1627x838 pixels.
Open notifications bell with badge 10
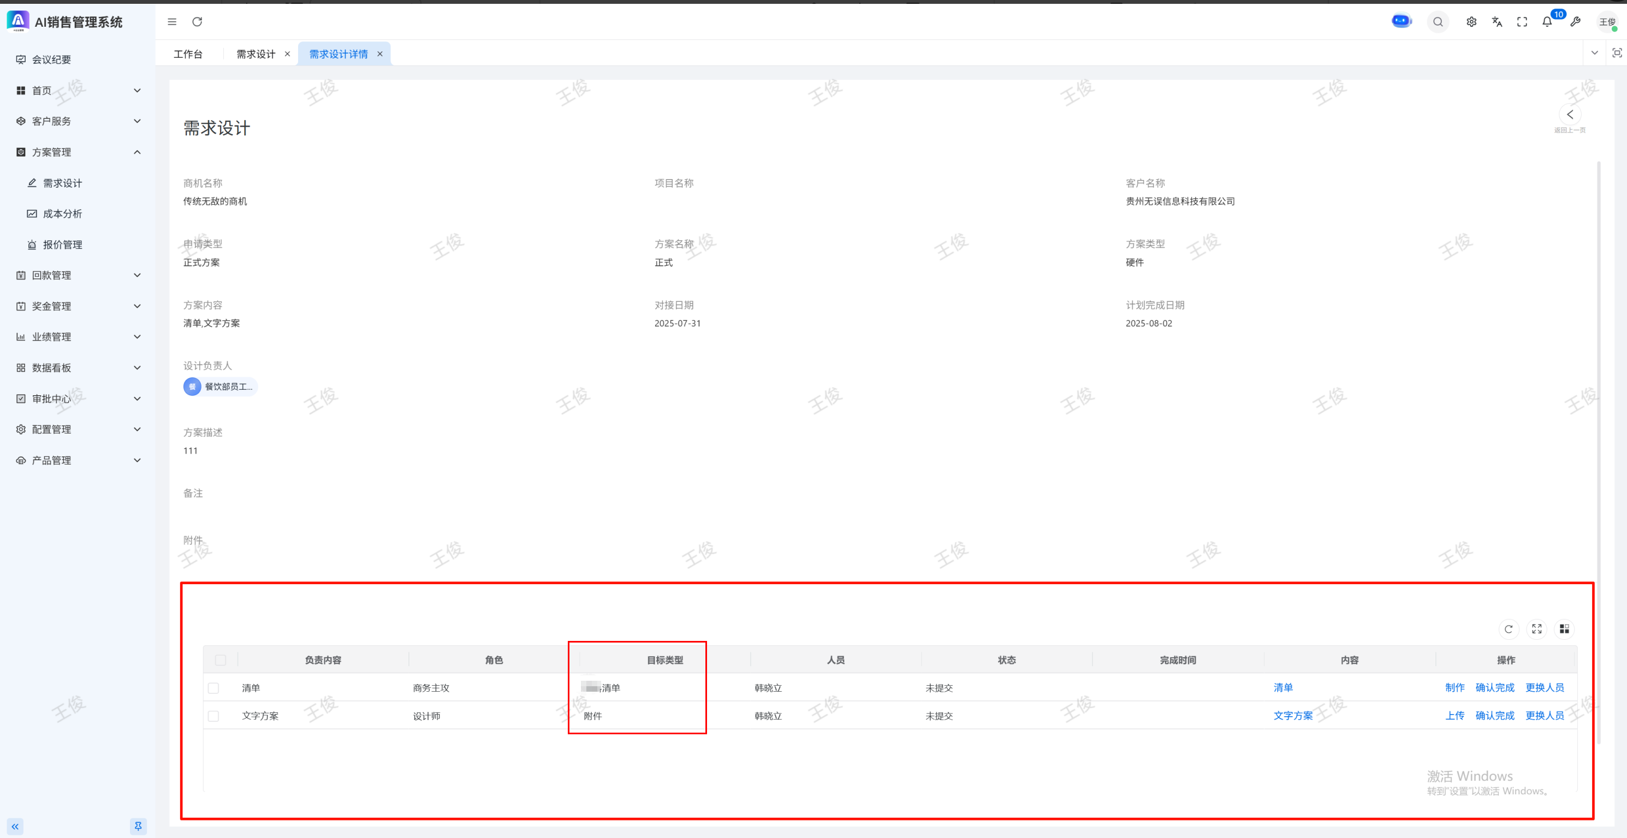tap(1547, 22)
